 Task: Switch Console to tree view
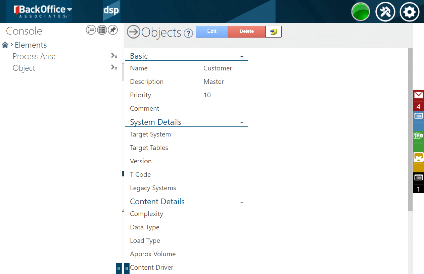point(91,30)
